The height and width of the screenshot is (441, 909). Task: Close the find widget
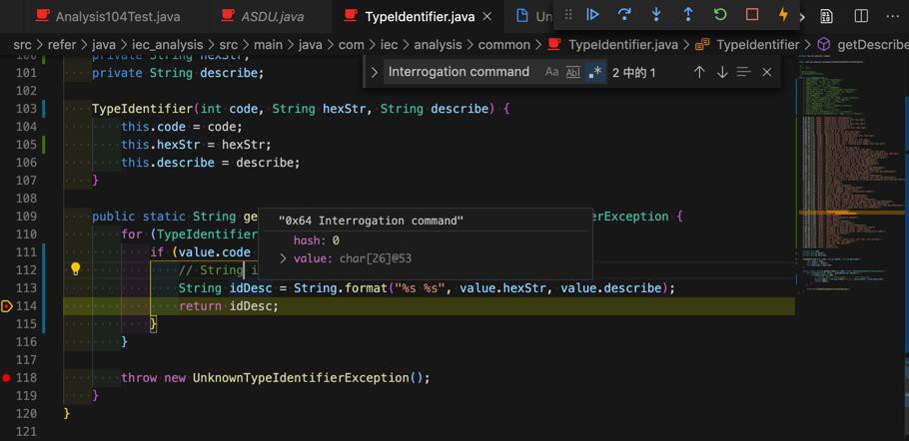point(766,73)
